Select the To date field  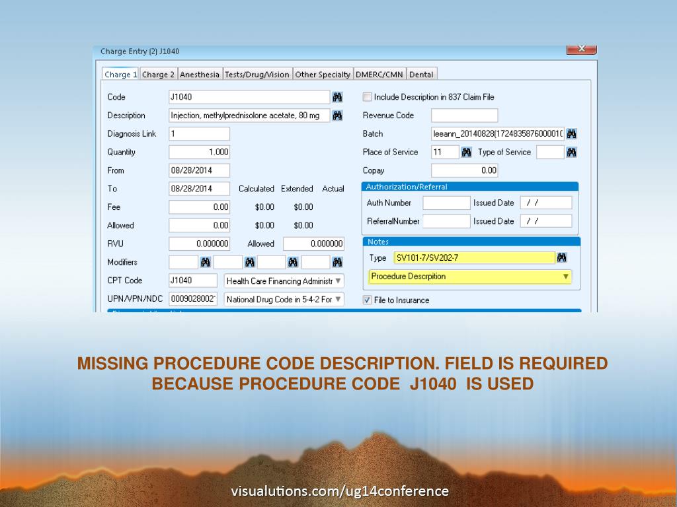point(199,189)
